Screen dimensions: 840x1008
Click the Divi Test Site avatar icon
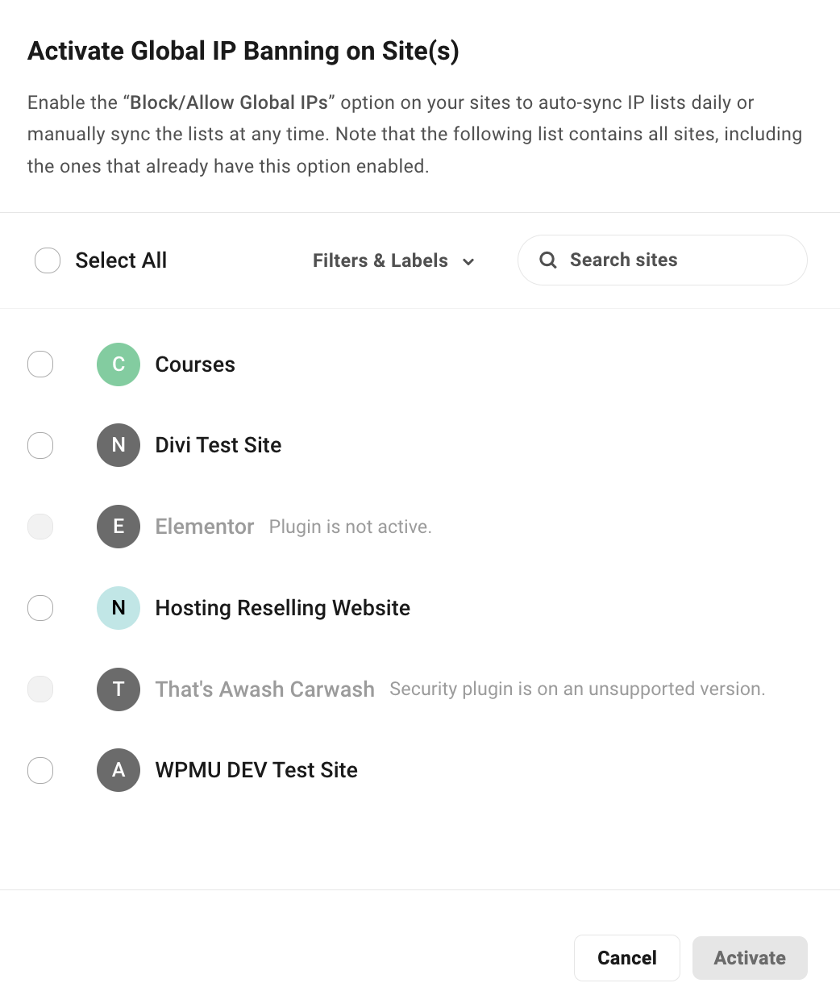(118, 445)
